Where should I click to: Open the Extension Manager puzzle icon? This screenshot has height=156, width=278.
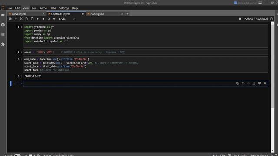coord(3,44)
